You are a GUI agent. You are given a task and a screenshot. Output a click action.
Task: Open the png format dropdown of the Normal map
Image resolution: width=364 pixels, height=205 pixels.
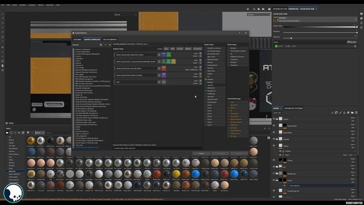[x=196, y=67]
